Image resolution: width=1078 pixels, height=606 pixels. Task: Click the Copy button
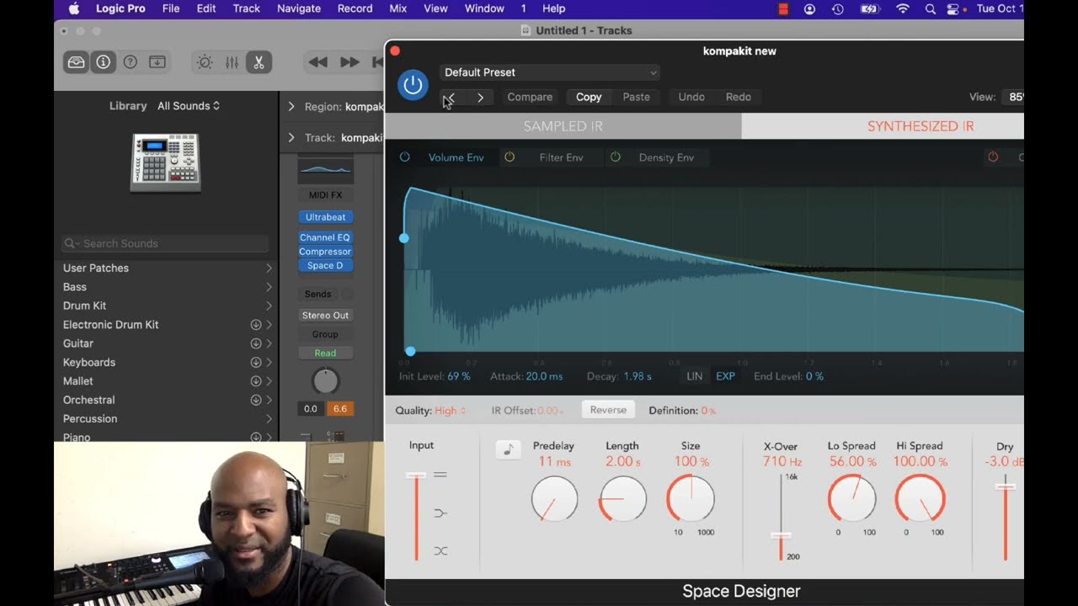click(589, 97)
